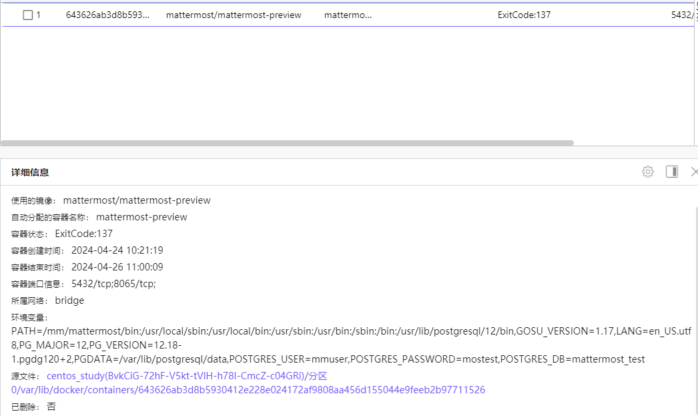Image resolution: width=698 pixels, height=416 pixels.
Task: Select the ExitCode:137 status cell in the table
Action: tap(524, 15)
